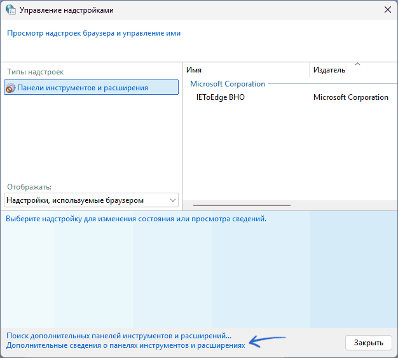Open the Отображать dropdown list
The width and height of the screenshot is (398, 358).
point(91,200)
